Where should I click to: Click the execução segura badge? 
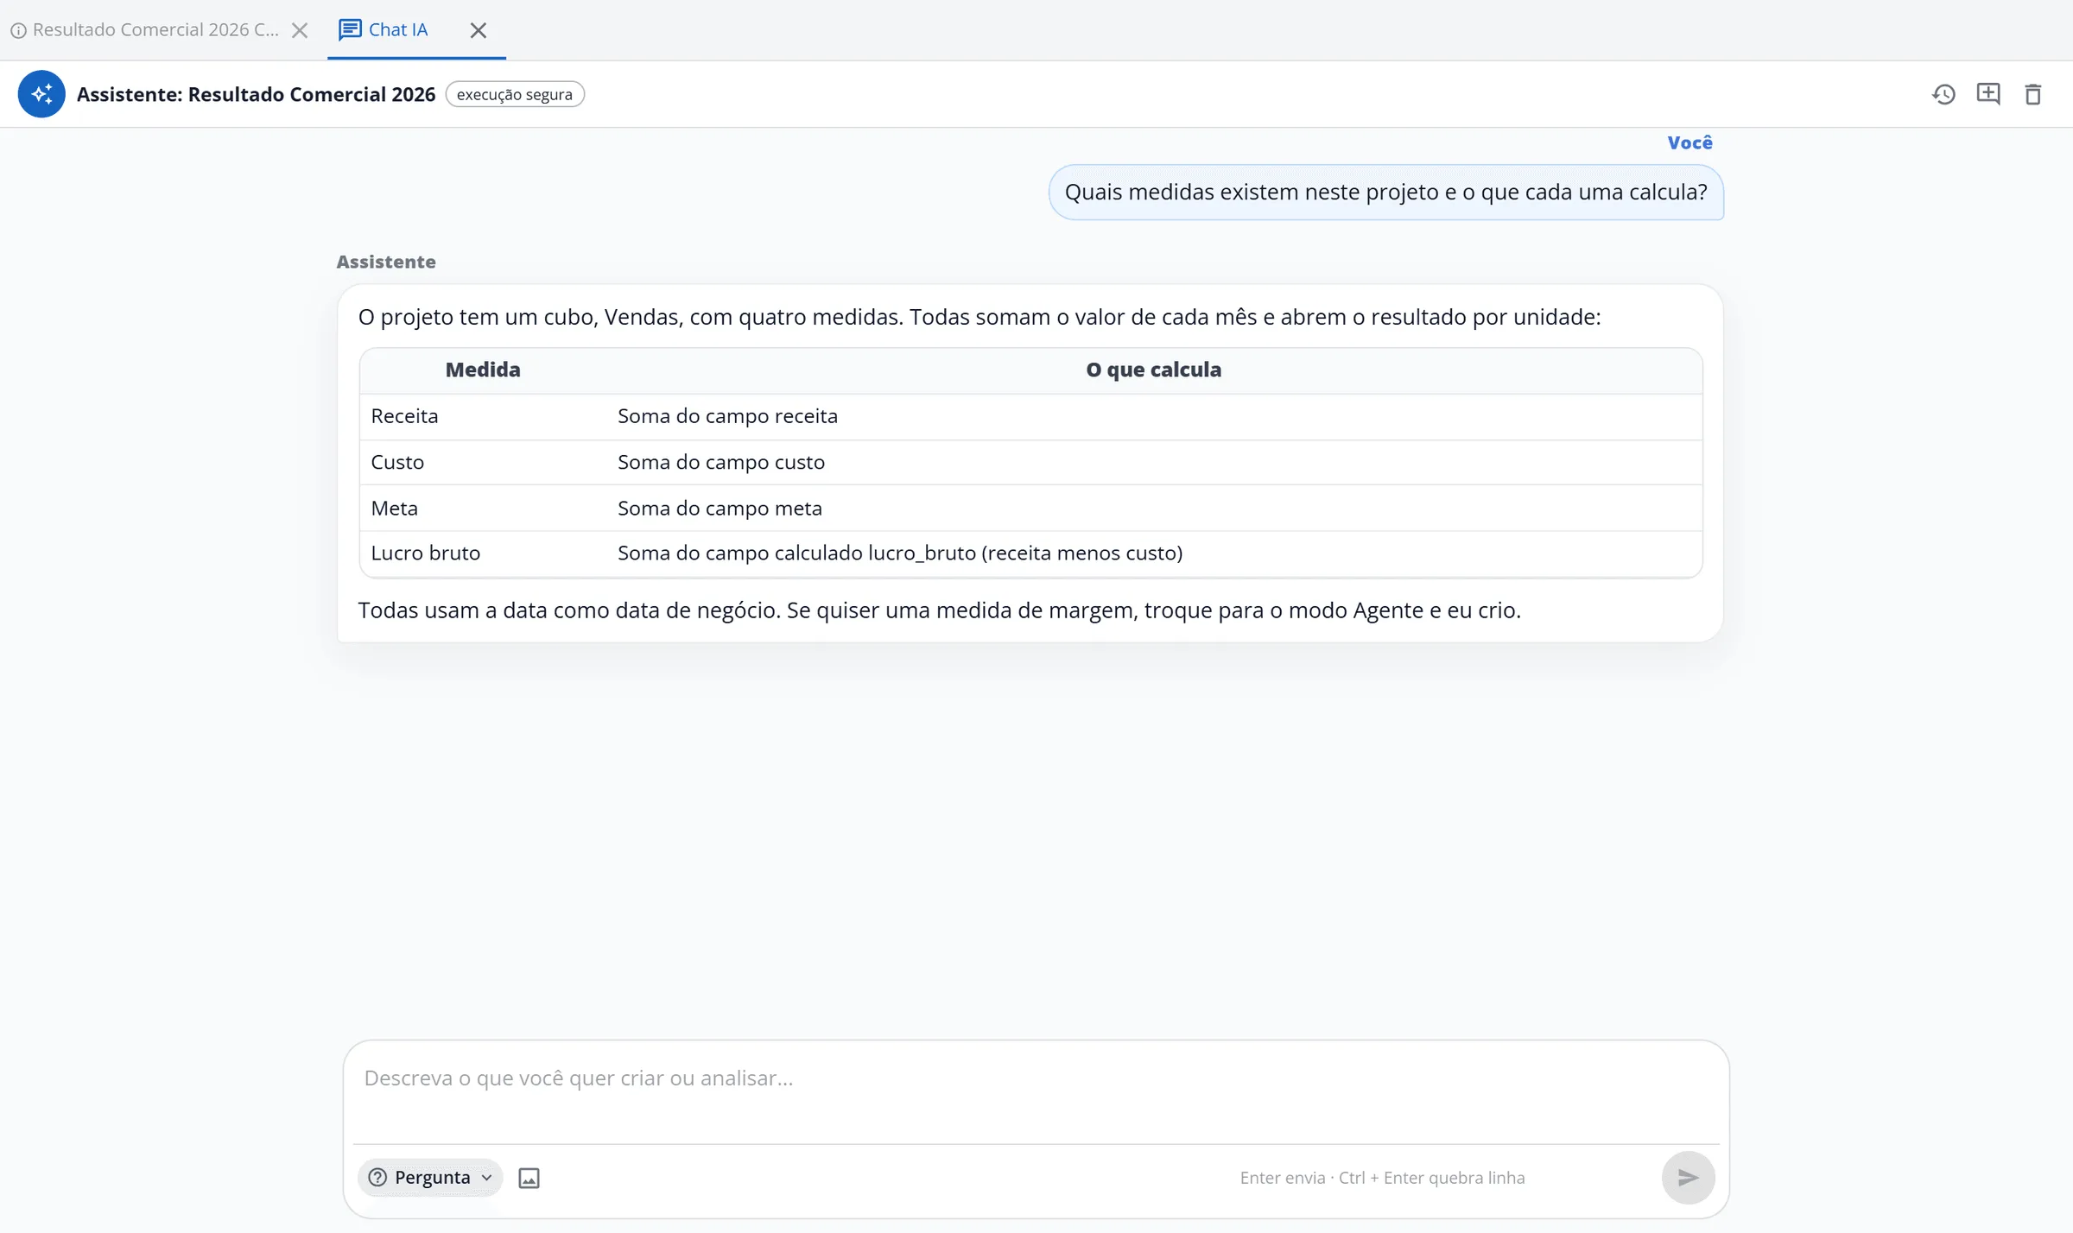click(515, 94)
